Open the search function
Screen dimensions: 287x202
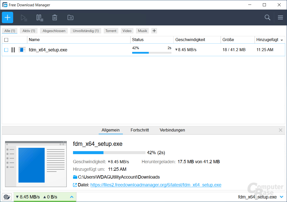coord(267,18)
